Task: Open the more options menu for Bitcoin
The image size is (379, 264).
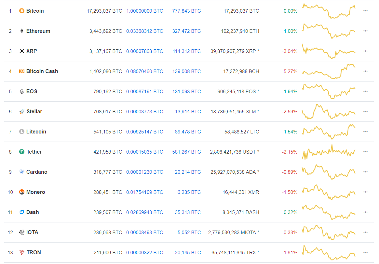Action: point(365,11)
